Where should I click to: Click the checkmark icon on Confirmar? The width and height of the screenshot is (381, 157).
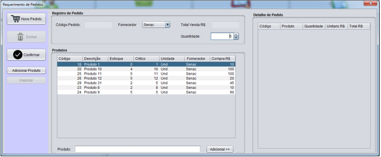18,55
